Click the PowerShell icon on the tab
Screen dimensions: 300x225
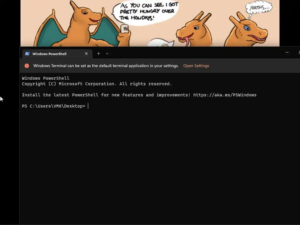27,54
